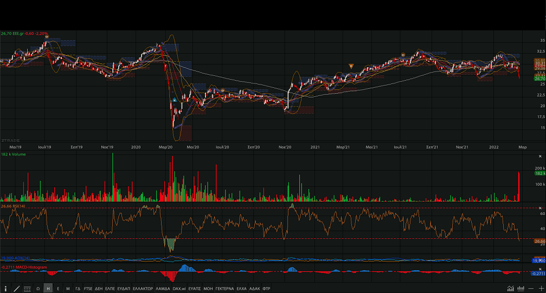This screenshot has height=293, width=546.
Task: Open the RSI(14) indicator label
Action: (x=13, y=206)
